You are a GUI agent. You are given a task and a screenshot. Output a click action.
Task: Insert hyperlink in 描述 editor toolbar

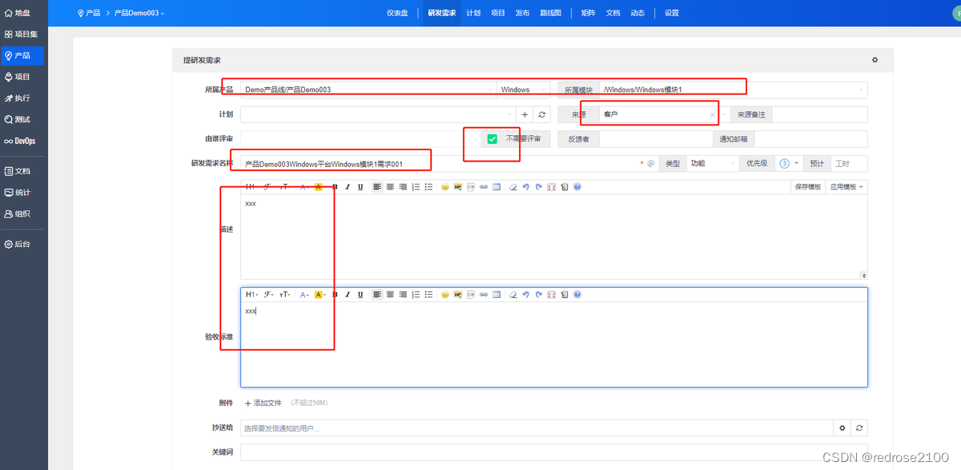coord(484,186)
